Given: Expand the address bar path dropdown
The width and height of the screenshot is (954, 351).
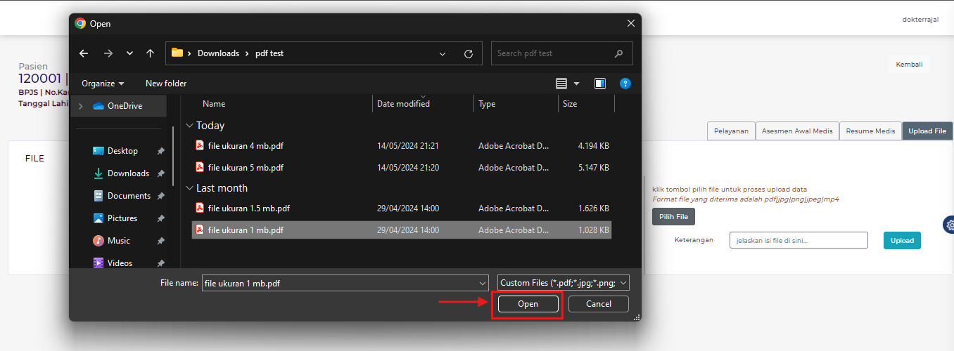Looking at the screenshot, I should tap(443, 53).
